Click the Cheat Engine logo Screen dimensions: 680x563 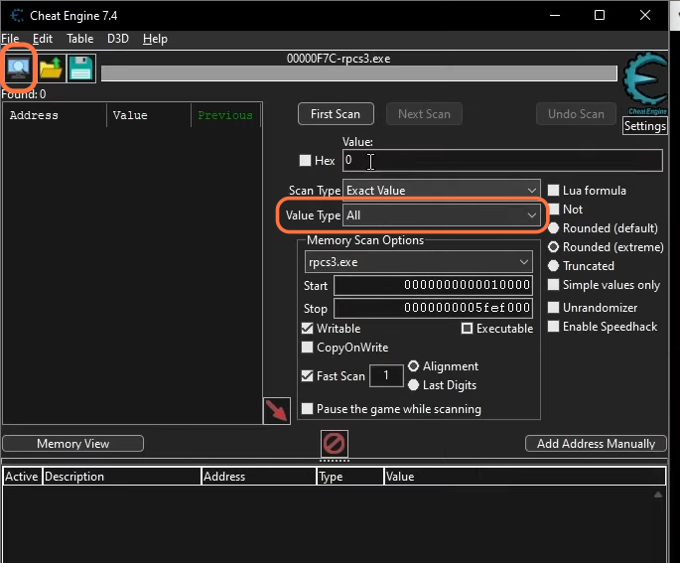645,83
